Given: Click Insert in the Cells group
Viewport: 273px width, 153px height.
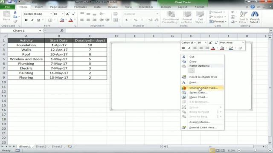Looking at the screenshot, I should click(217, 12).
